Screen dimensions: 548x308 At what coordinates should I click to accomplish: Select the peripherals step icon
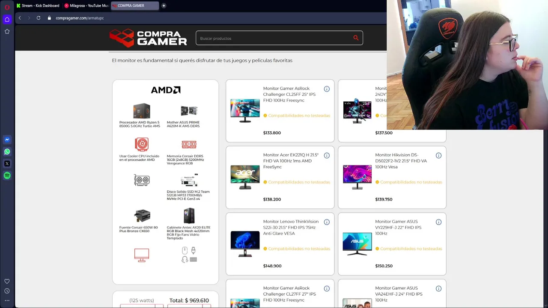[189, 255]
